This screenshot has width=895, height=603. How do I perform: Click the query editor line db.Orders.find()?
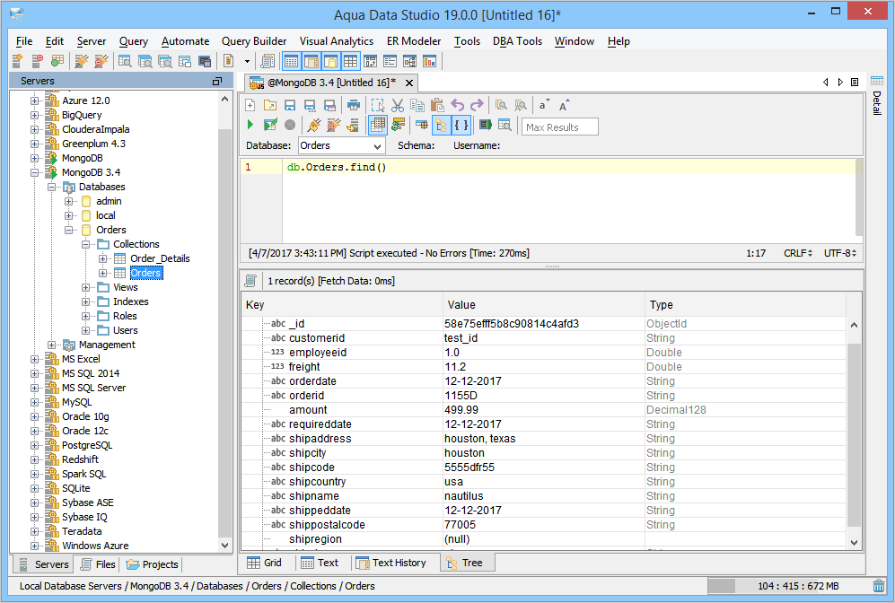coord(337,167)
